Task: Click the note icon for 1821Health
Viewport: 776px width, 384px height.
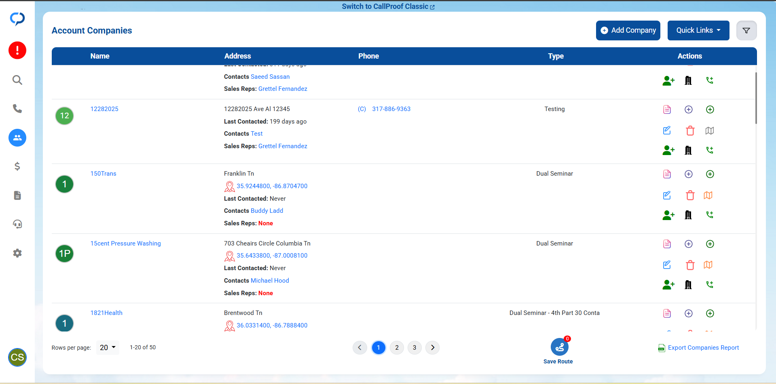Action: pos(667,313)
